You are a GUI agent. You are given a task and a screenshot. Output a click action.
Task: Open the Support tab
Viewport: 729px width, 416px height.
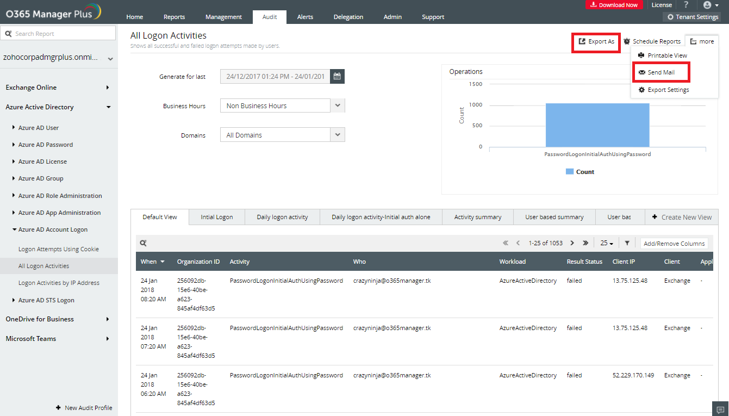click(x=433, y=17)
